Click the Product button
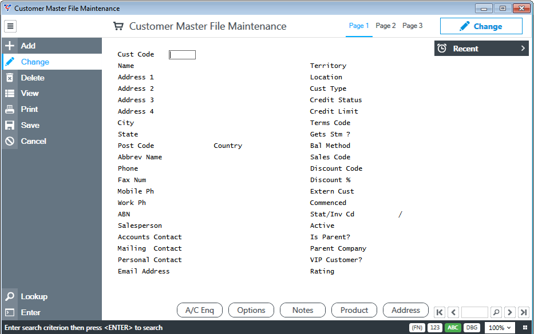534x334 pixels. (x=354, y=310)
